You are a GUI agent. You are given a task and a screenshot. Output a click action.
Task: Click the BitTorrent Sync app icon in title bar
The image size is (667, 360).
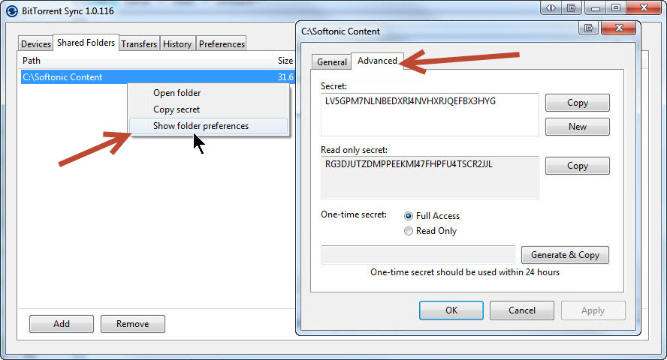12,10
